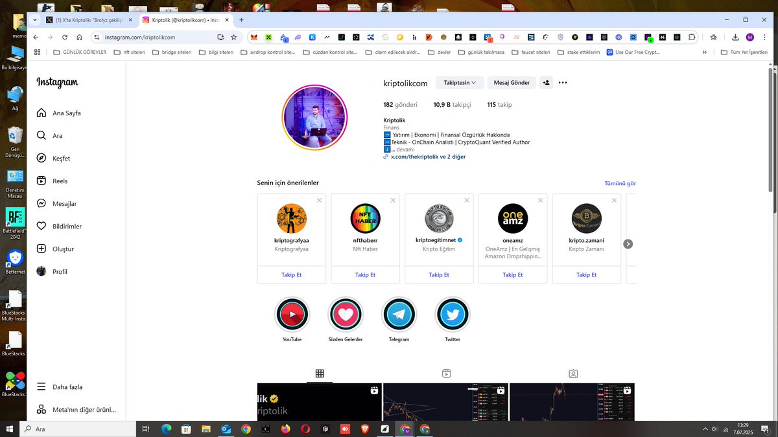This screenshot has width=778, height=437.
Task: Follow kriptoegitimnet with Takip Et
Action: pyautogui.click(x=439, y=275)
